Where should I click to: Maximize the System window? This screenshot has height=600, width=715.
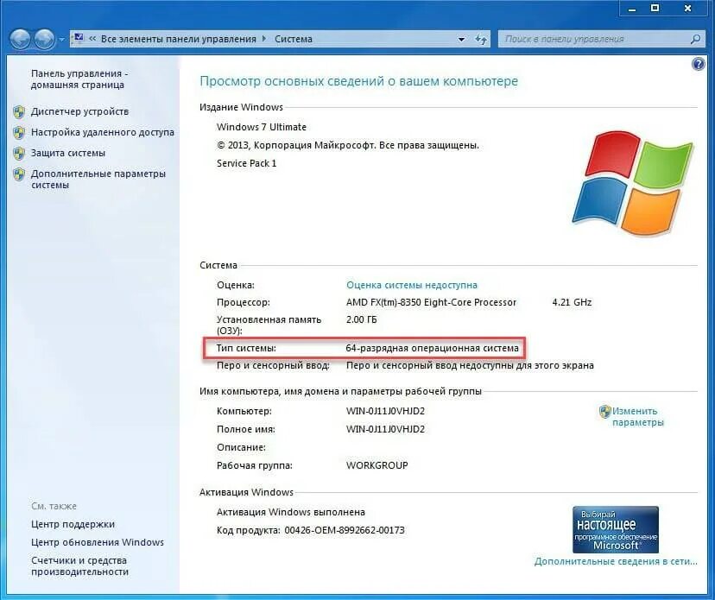pos(655,9)
